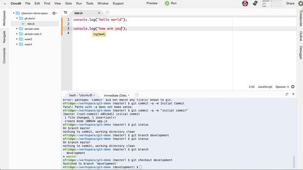Open the Edit menu
303x170 pixels.
coord(37,3)
